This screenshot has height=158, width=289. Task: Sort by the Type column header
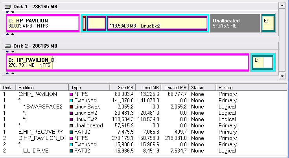(89, 88)
